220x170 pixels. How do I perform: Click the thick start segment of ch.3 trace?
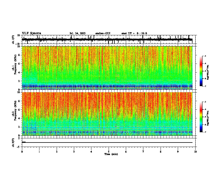point(24,142)
